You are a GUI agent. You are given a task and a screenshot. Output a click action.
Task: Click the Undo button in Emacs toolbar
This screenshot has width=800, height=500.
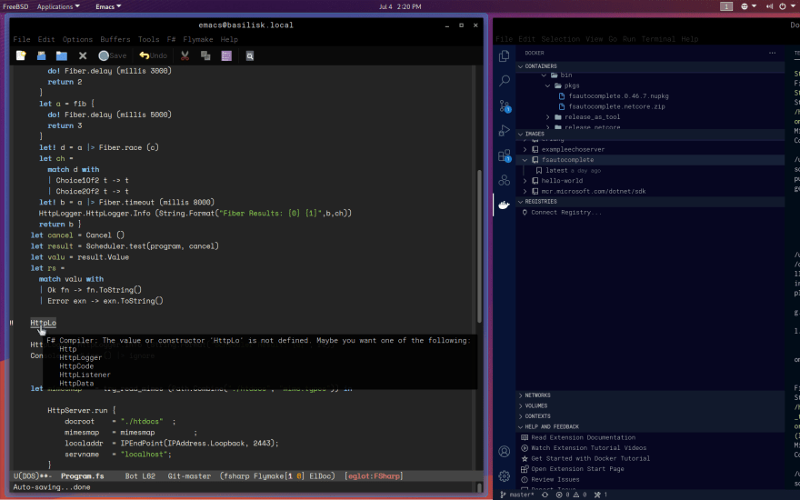click(x=153, y=55)
